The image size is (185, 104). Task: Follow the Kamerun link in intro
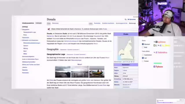click(50, 36)
